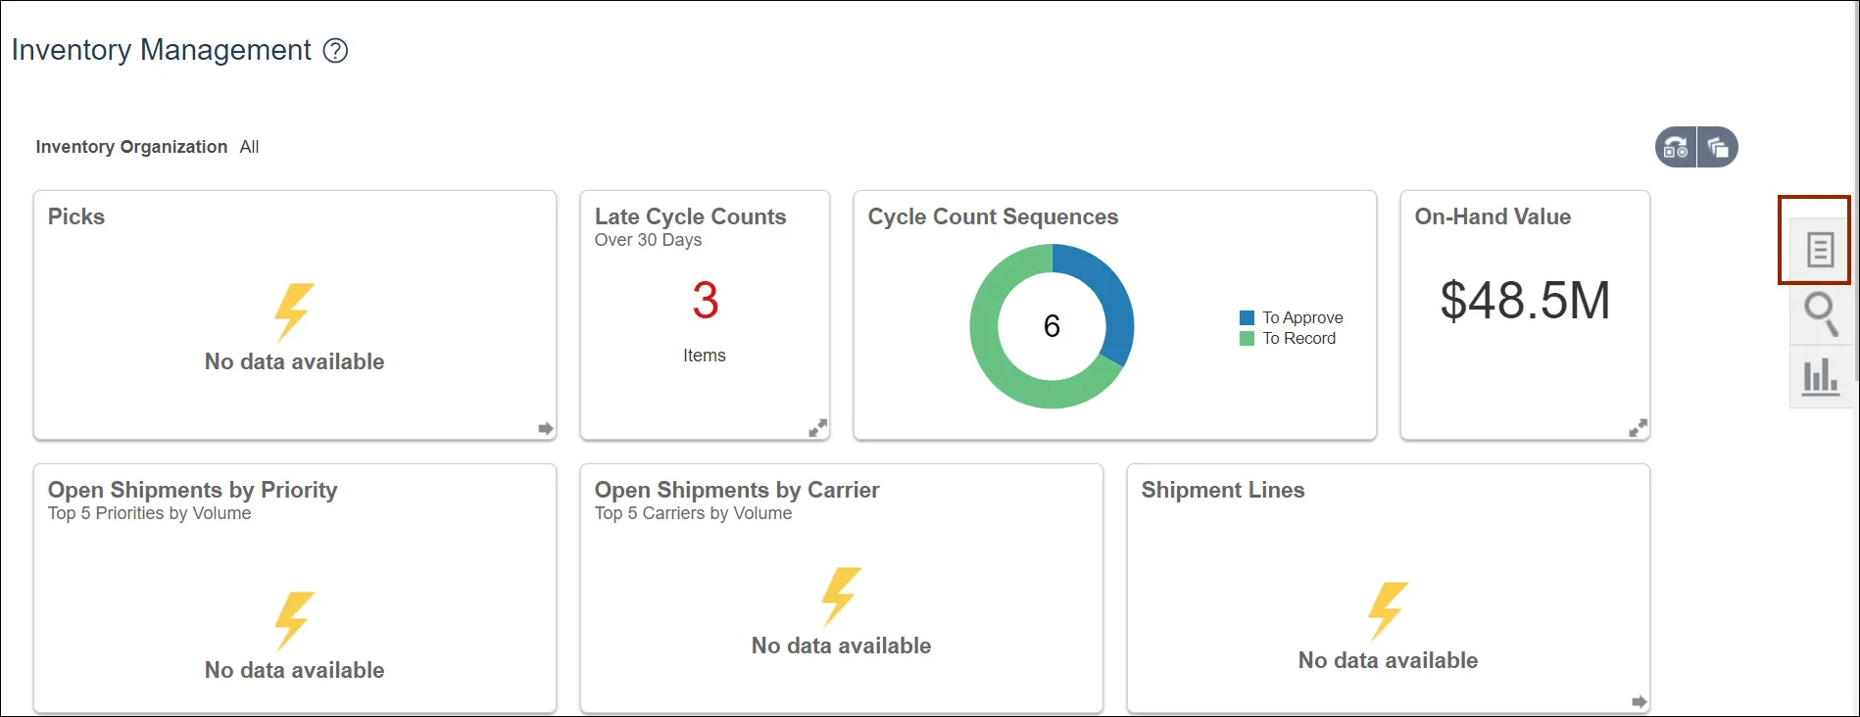
Task: Expand the On-Hand Value card
Action: coord(1638,428)
